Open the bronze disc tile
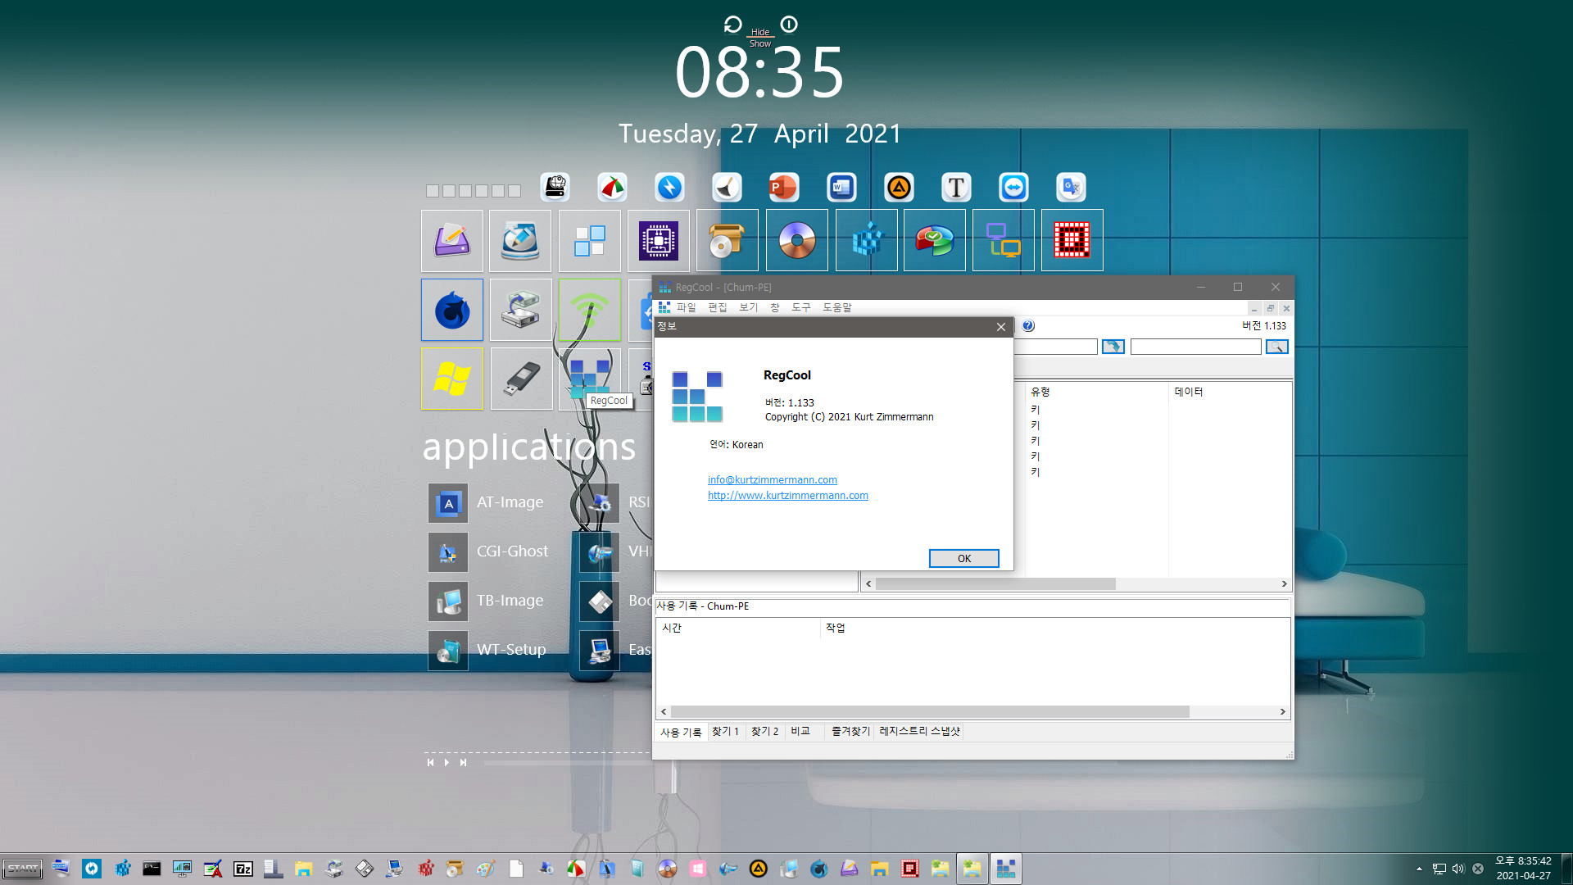Screen dimensions: 1573x885 click(x=797, y=240)
